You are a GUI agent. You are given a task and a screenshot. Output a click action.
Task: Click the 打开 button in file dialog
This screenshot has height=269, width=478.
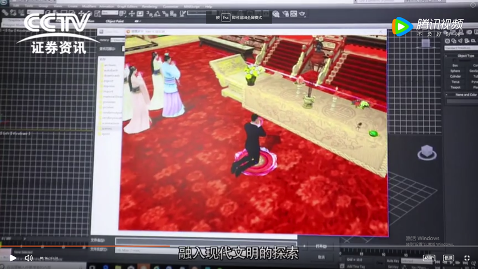321,246
